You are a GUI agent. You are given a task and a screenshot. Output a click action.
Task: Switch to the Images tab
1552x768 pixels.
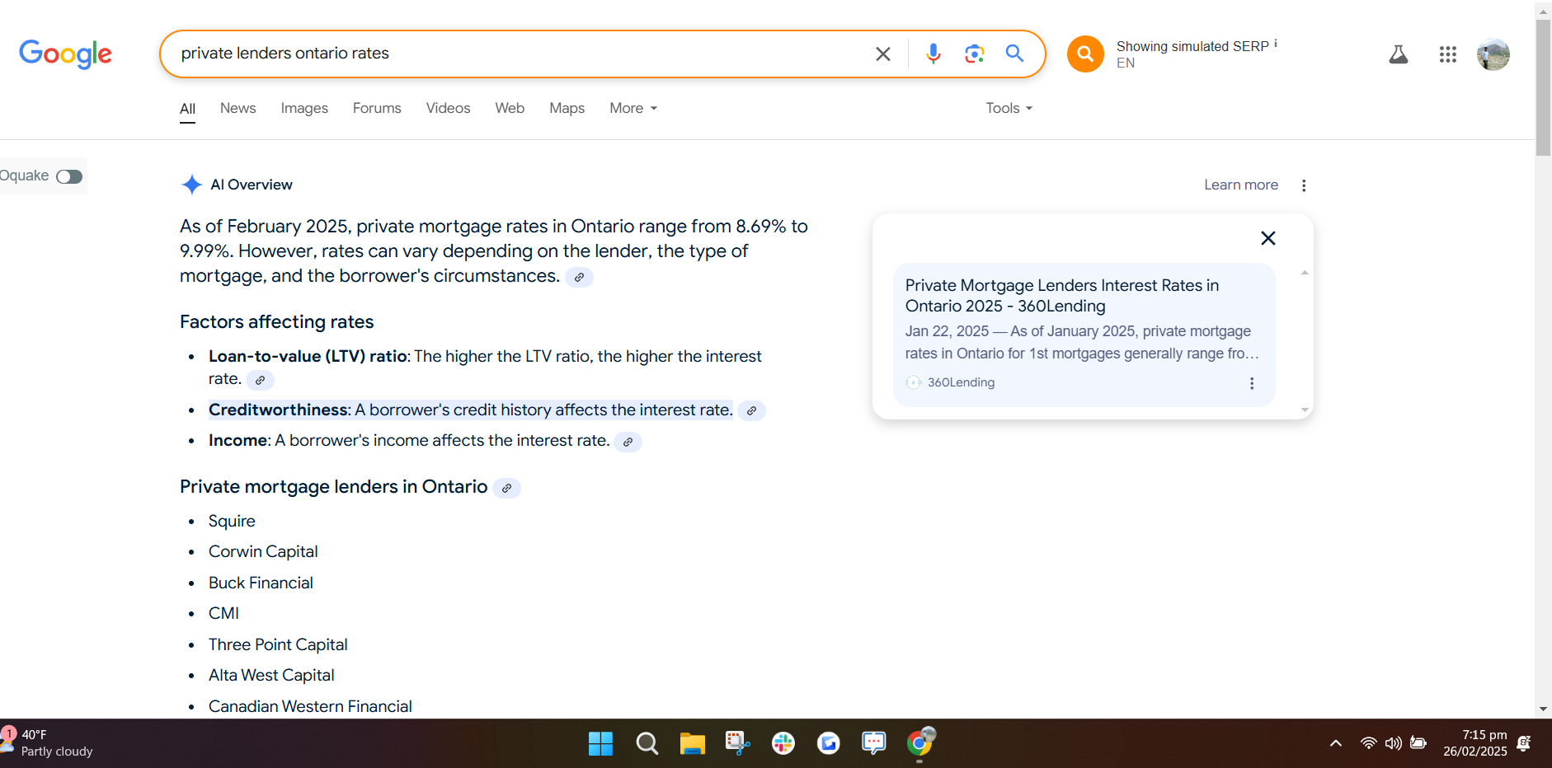click(x=304, y=108)
